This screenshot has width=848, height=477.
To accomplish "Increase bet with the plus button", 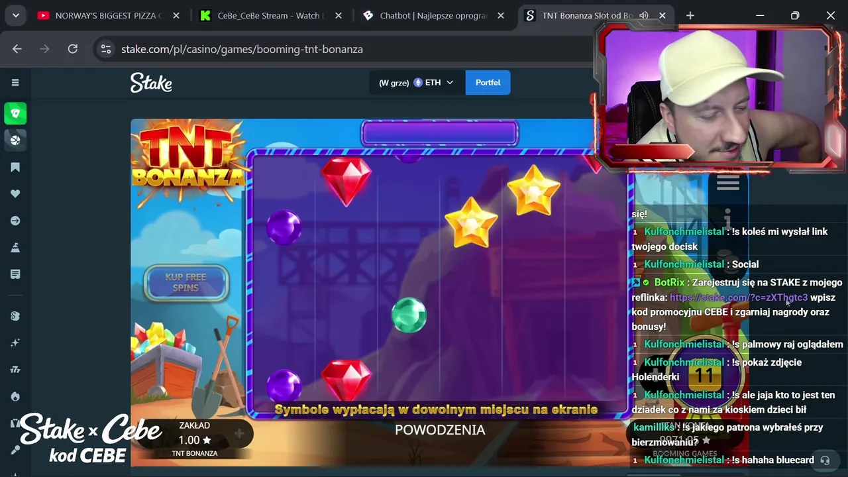I will tap(239, 434).
